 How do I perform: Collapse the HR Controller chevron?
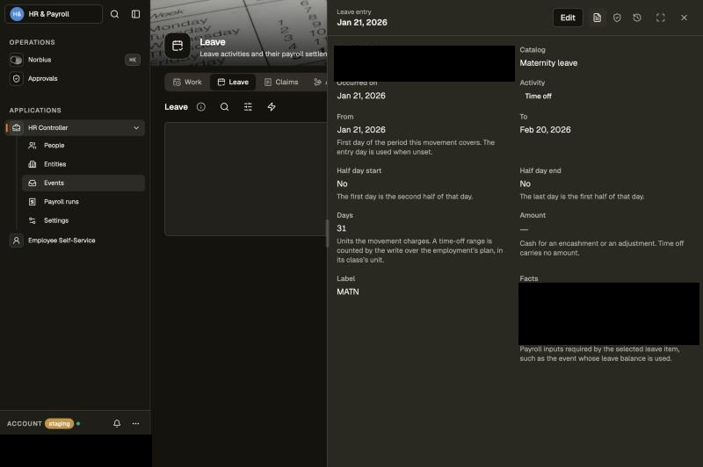pos(136,127)
